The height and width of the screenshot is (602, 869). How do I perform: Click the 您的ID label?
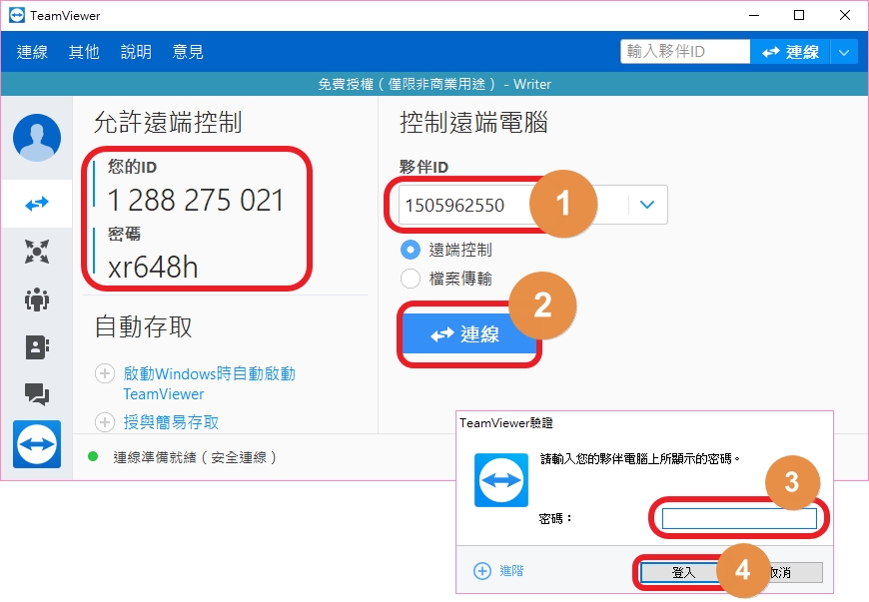click(x=132, y=167)
